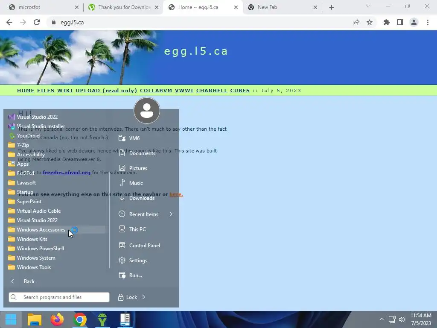This screenshot has height=328, width=437.
Task: Launch YourDroid from the program list
Action: (x=56, y=136)
